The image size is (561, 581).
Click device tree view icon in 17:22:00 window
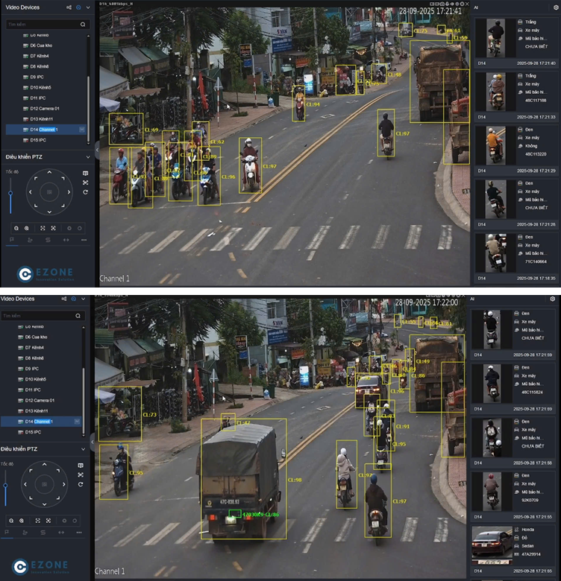63,299
